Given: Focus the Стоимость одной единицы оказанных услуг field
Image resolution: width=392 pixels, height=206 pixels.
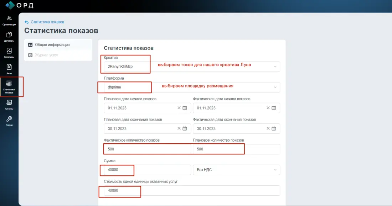Looking at the screenshot, I should coord(192,190).
